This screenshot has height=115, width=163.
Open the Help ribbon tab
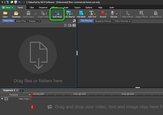pos(100,8)
